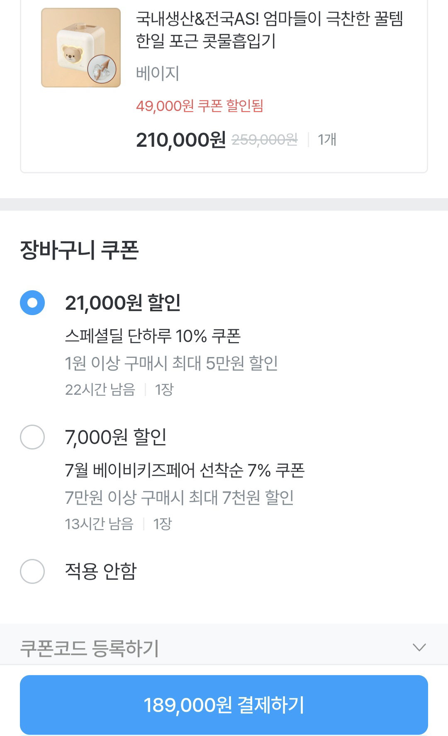Tap the 189,000원 결제하기 button
This screenshot has height=736, width=448.
(x=224, y=705)
